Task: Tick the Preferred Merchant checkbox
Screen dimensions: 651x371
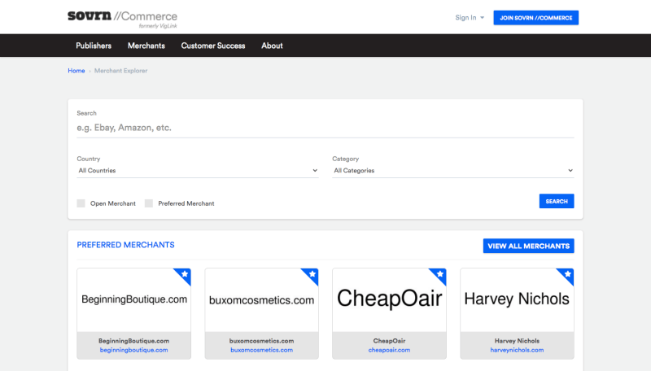Action: [149, 203]
